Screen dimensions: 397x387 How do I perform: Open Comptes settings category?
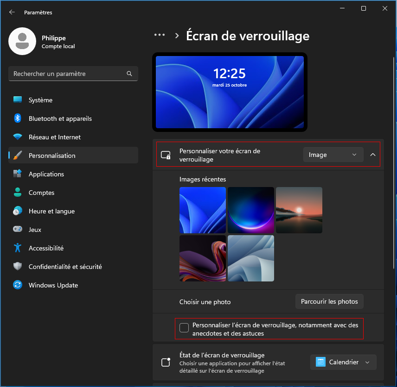coord(73,192)
